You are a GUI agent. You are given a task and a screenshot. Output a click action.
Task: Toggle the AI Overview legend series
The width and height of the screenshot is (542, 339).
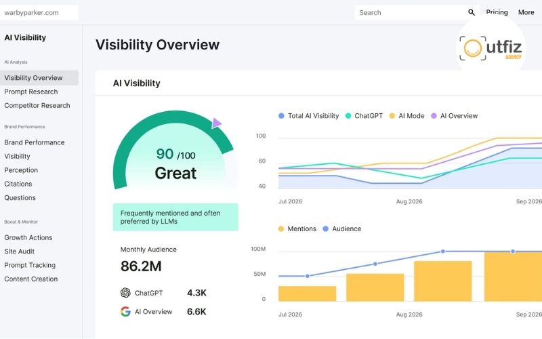point(455,116)
